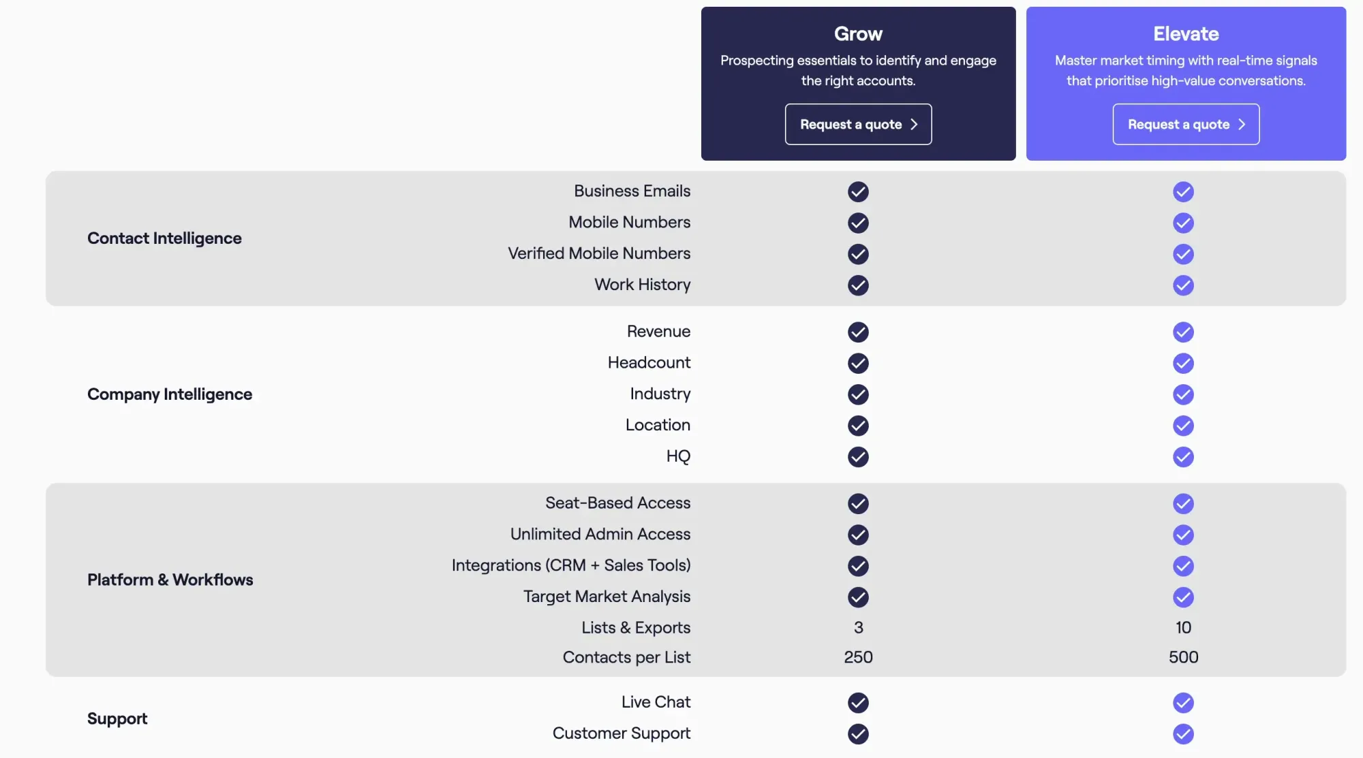This screenshot has height=758, width=1363.
Task: Click Request a quote on the Elevate plan
Action: [1186, 124]
